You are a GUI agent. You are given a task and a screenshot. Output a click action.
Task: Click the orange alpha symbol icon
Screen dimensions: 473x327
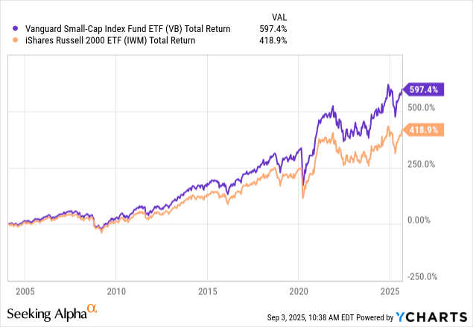pos(92,308)
